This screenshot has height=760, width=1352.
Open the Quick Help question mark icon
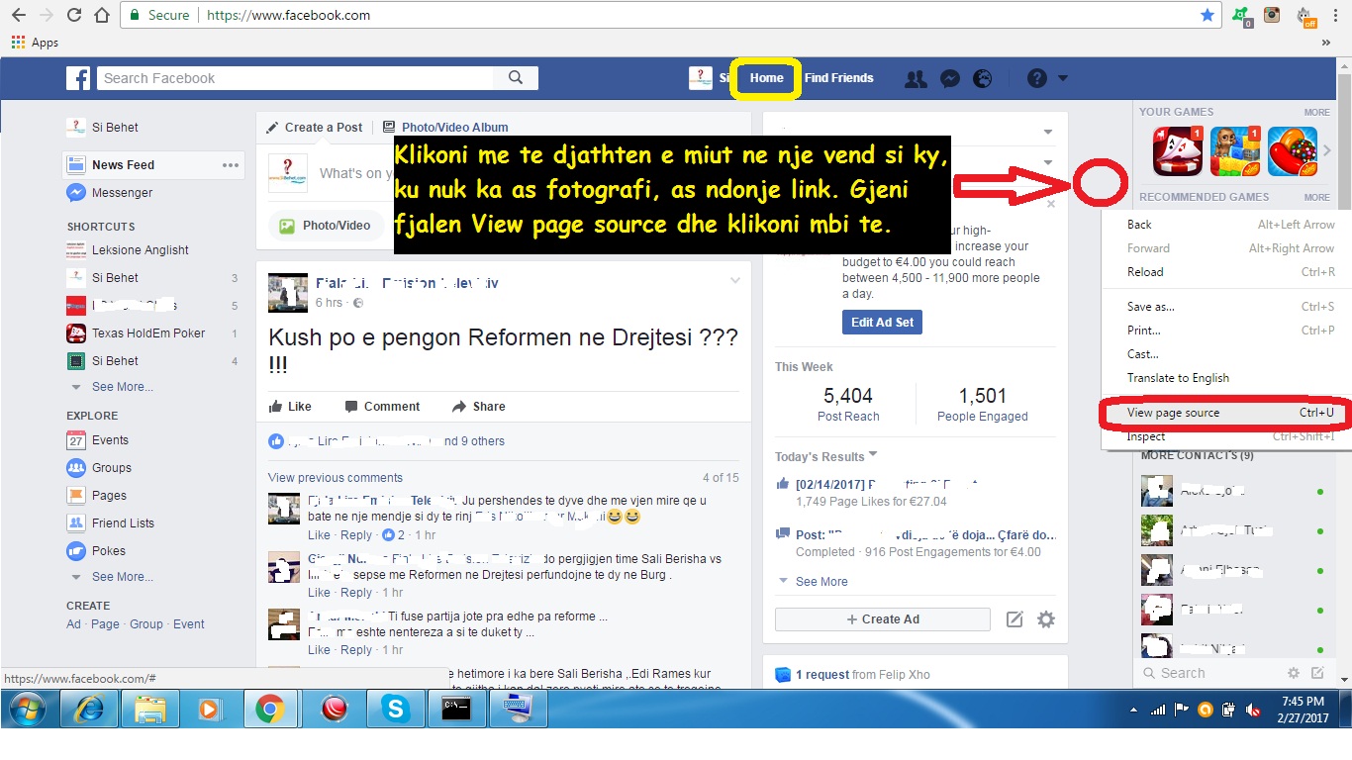coord(1037,78)
